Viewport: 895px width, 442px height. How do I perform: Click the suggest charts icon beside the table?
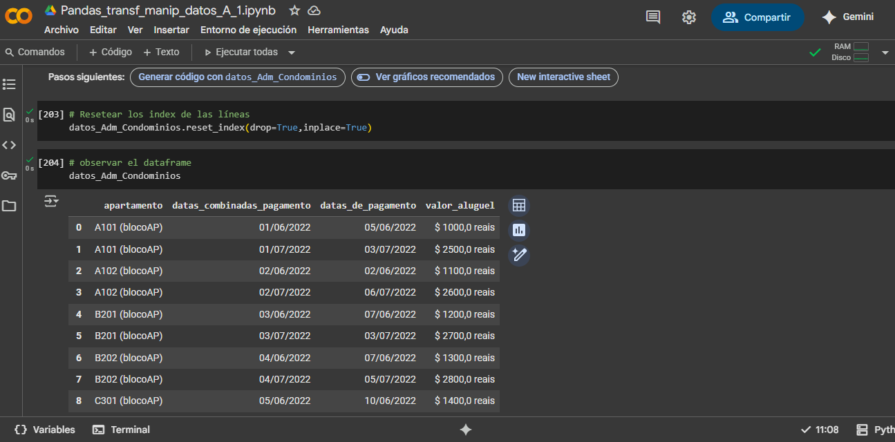click(x=519, y=230)
